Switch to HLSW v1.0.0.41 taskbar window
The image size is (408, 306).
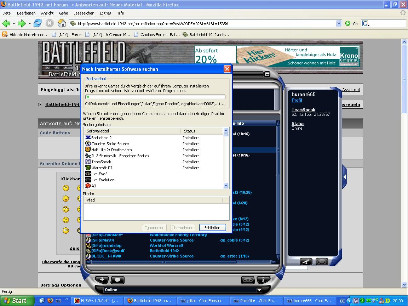(x=97, y=301)
